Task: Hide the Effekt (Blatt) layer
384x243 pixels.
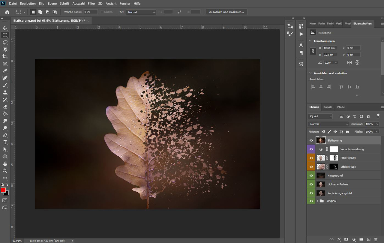Action: [311, 158]
